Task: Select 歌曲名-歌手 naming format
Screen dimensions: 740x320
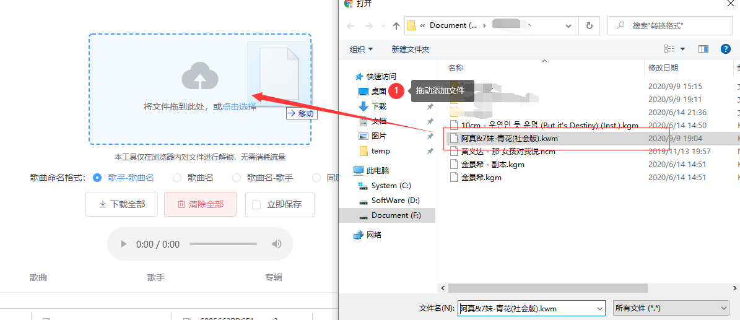Action: pos(236,178)
